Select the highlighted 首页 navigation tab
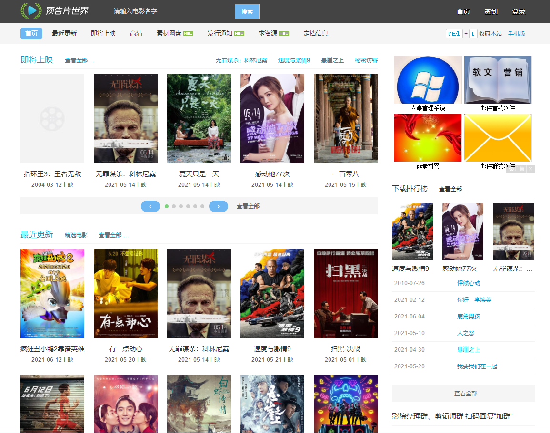 pos(31,33)
